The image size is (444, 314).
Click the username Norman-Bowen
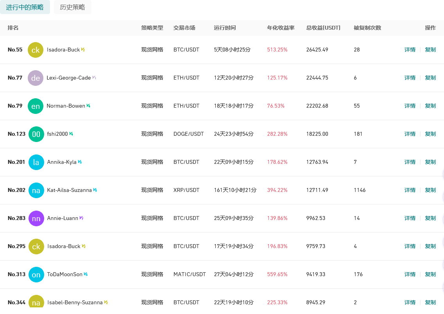(66, 106)
